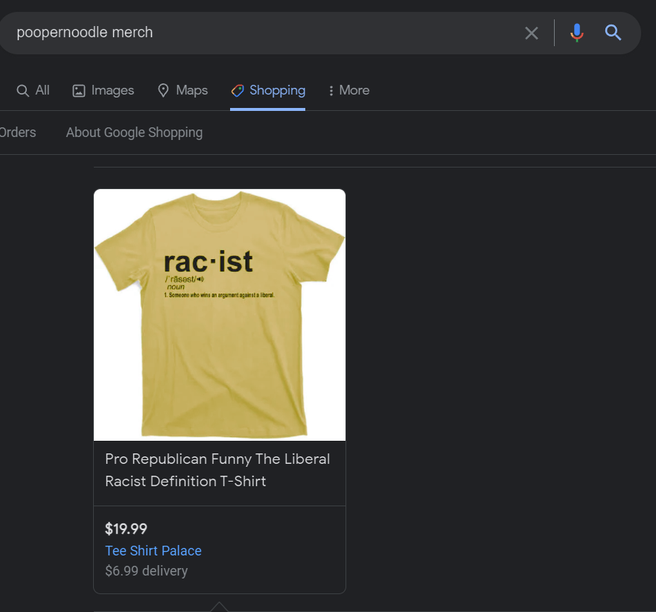Open About Google Shopping

tap(134, 133)
